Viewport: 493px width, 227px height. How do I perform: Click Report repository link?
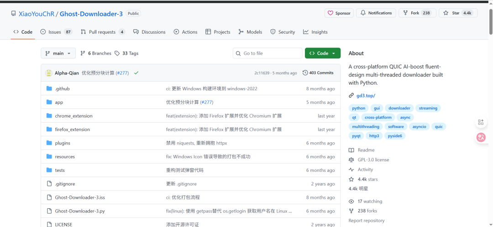coord(366,221)
